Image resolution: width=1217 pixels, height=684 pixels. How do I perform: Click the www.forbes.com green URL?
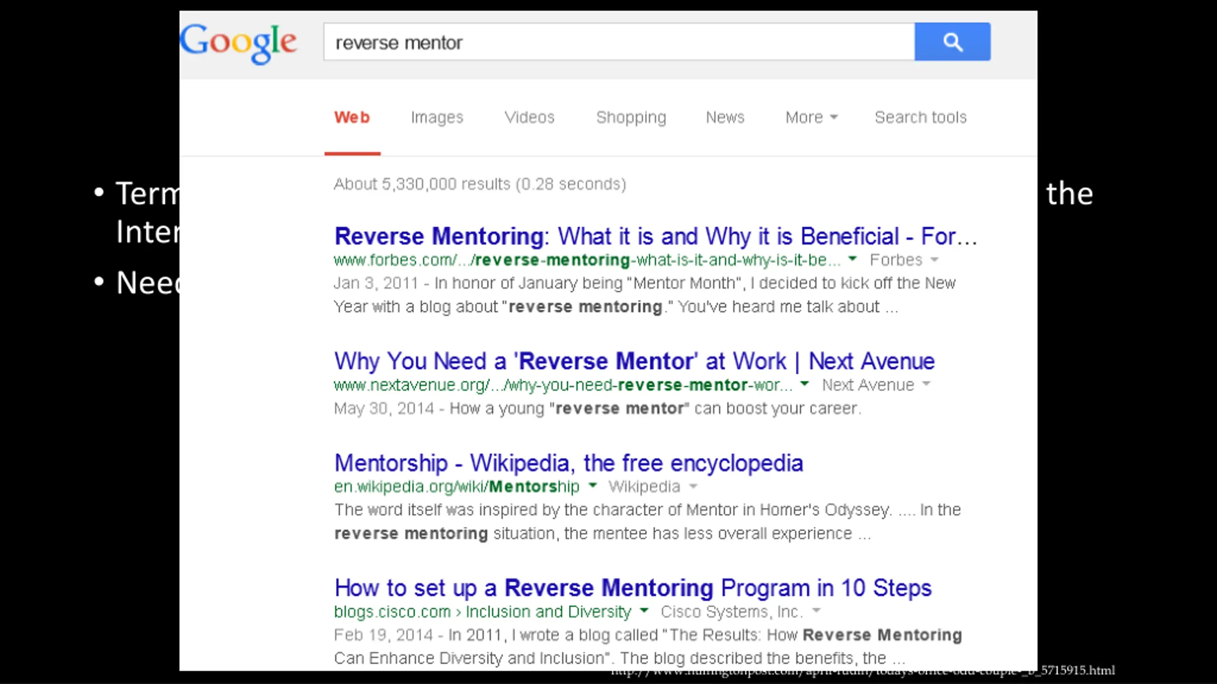pos(587,260)
